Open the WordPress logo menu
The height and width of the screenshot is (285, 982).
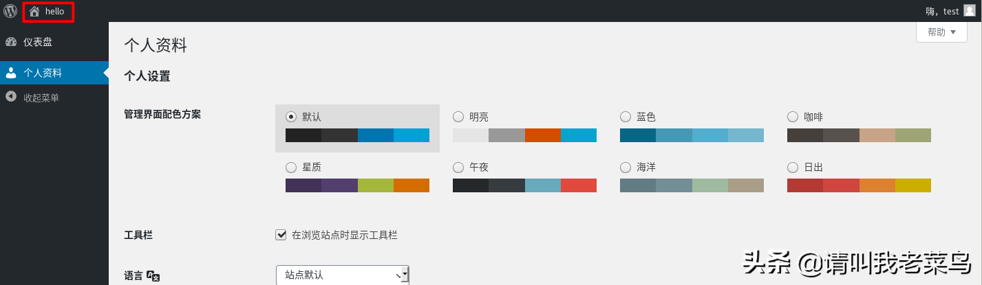click(x=10, y=11)
